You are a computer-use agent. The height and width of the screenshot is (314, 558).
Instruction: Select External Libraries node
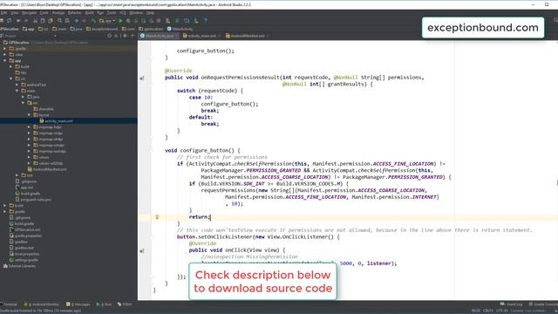coord(22,266)
